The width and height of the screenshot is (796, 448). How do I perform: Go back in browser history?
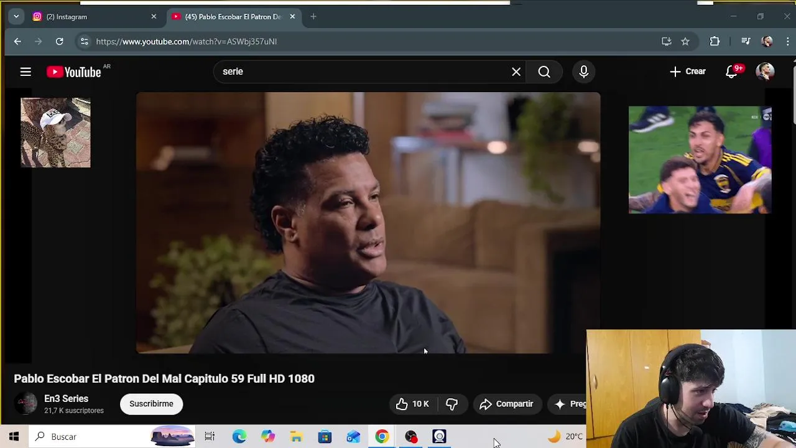coord(17,42)
